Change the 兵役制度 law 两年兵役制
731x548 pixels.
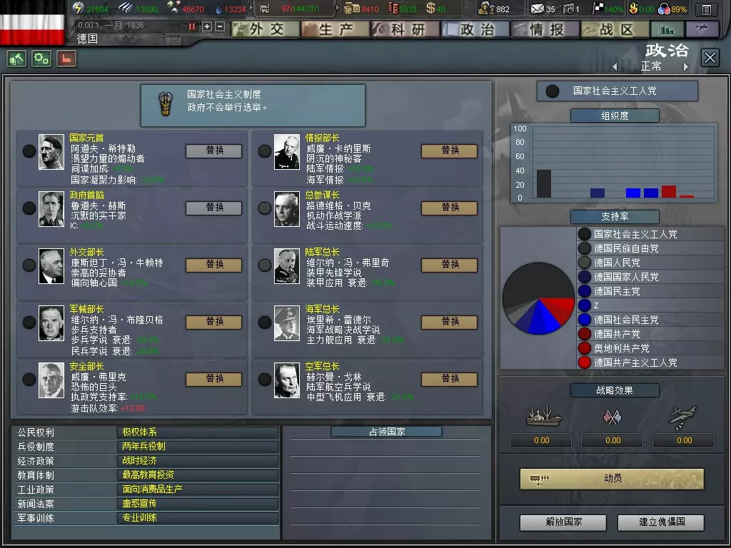(198, 447)
